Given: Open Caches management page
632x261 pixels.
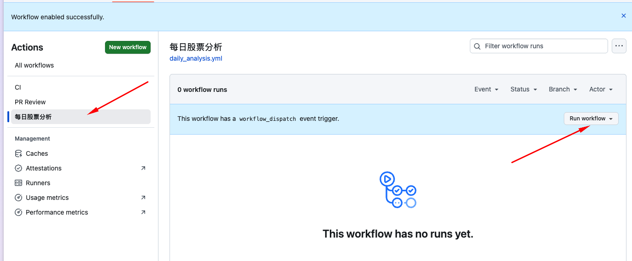Looking at the screenshot, I should (x=37, y=153).
